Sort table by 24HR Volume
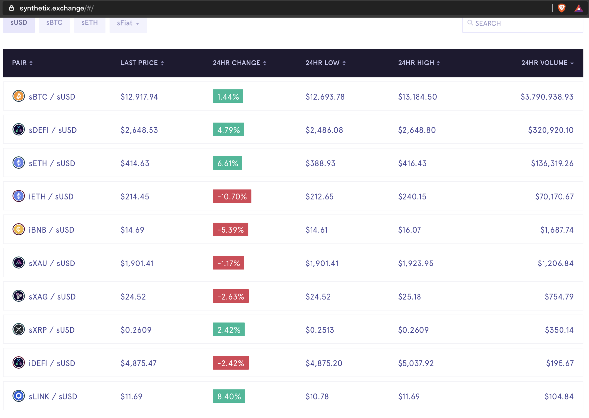589x418 pixels. tap(547, 63)
